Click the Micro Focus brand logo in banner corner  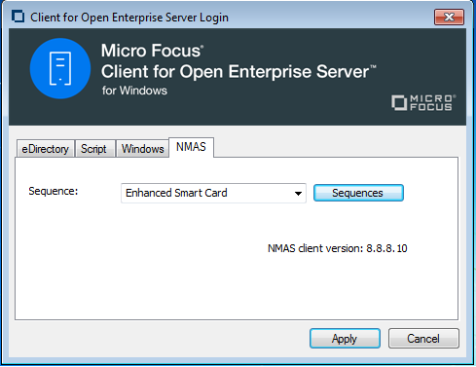423,103
